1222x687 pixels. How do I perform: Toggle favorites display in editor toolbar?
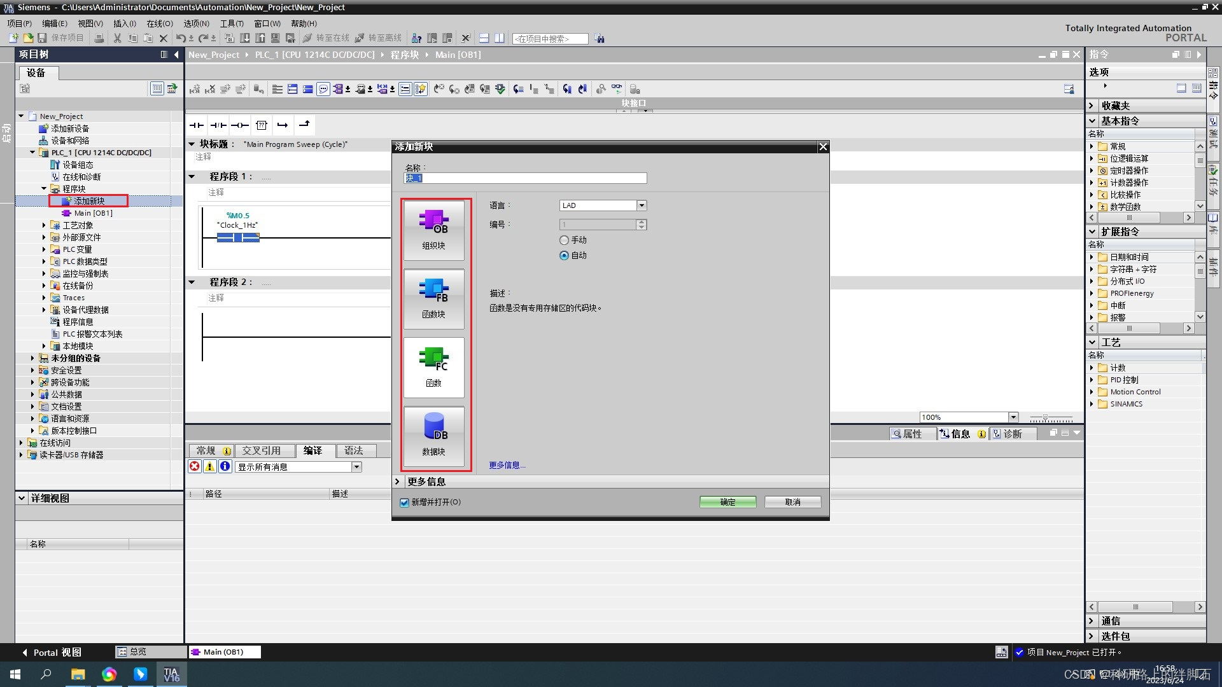[x=421, y=89]
